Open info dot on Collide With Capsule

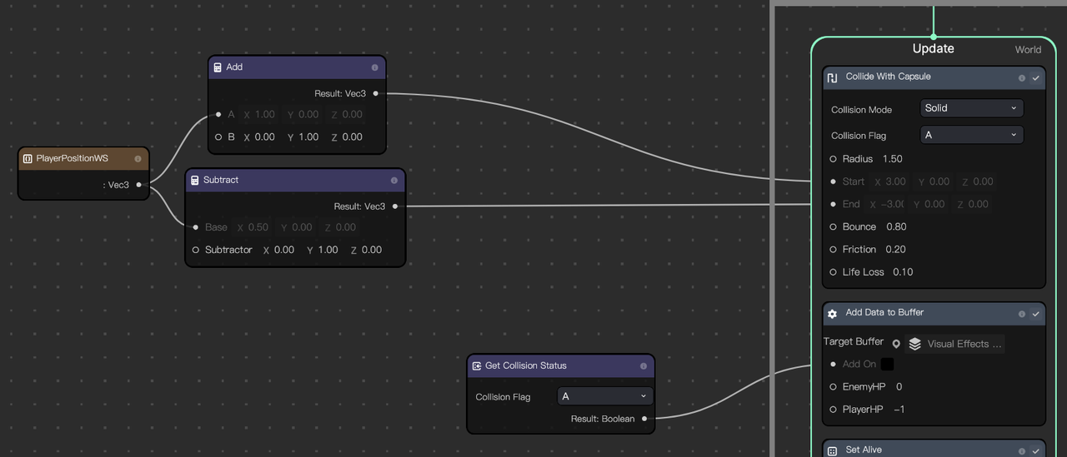click(x=1021, y=78)
